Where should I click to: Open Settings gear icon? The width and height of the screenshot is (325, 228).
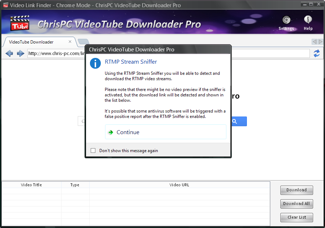coord(286,20)
